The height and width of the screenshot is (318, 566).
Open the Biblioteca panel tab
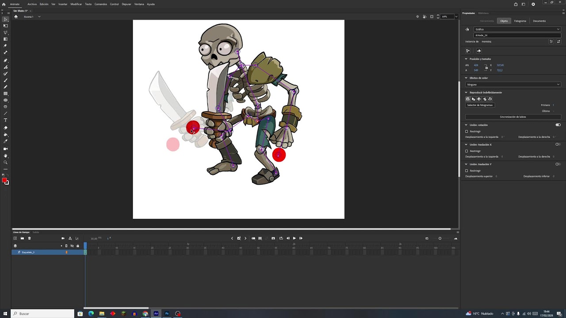(483, 13)
